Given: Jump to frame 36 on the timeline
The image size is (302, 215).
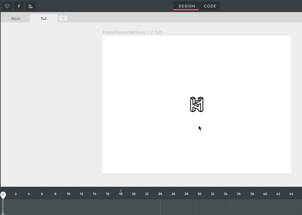Looking at the screenshot, I should (x=239, y=194).
